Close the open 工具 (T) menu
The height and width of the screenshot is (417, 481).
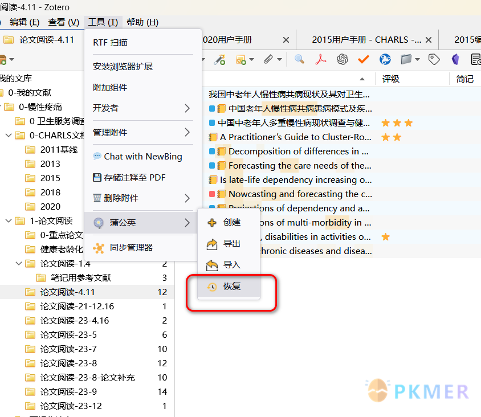click(103, 22)
